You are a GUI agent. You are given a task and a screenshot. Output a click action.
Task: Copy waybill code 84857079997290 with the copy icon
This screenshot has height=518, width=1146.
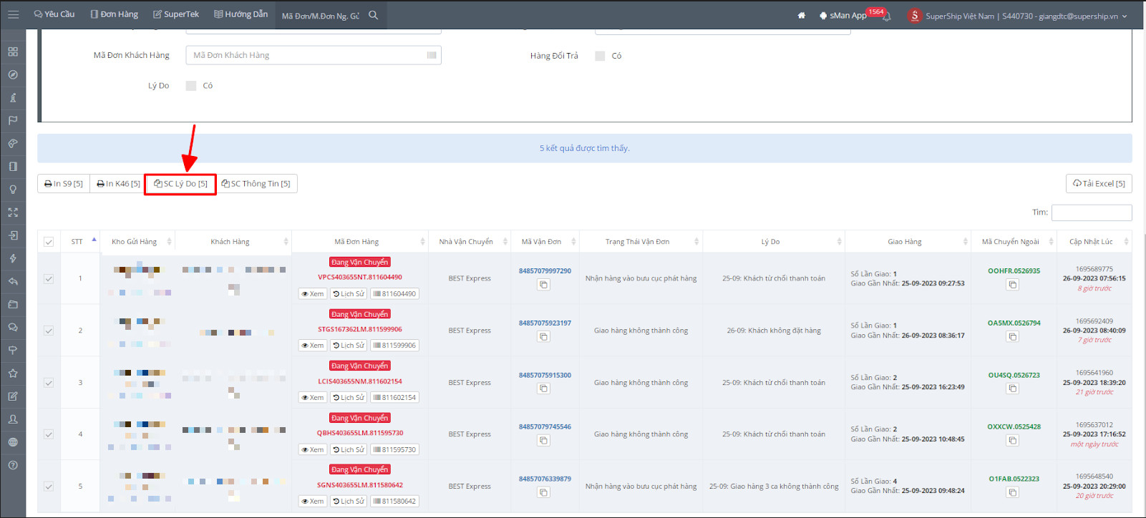(544, 285)
